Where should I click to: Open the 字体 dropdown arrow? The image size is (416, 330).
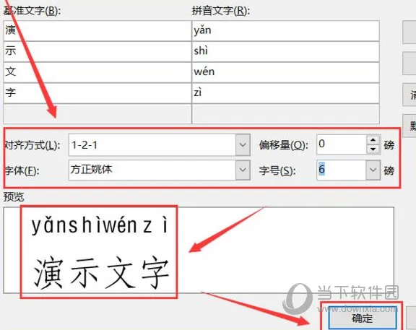tap(243, 170)
